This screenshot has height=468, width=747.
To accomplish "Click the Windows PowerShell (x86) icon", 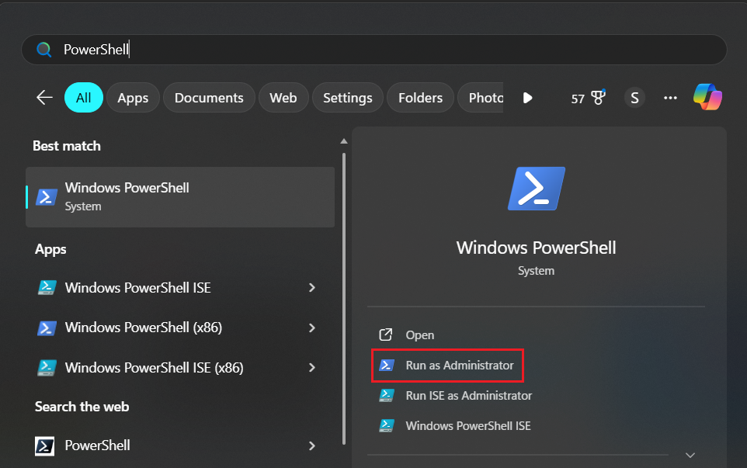I will [47, 328].
